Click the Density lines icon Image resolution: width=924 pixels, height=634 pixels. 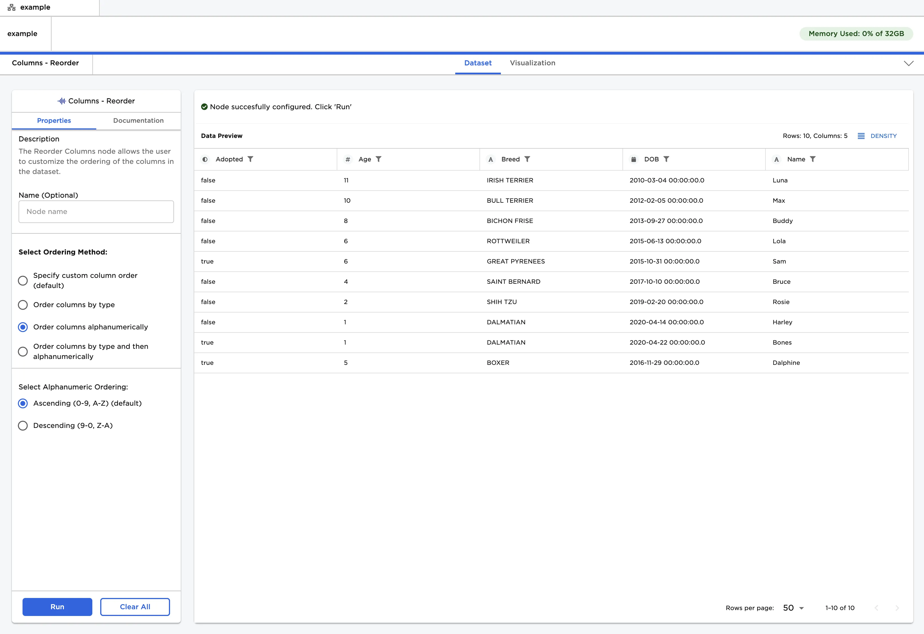[x=861, y=136]
